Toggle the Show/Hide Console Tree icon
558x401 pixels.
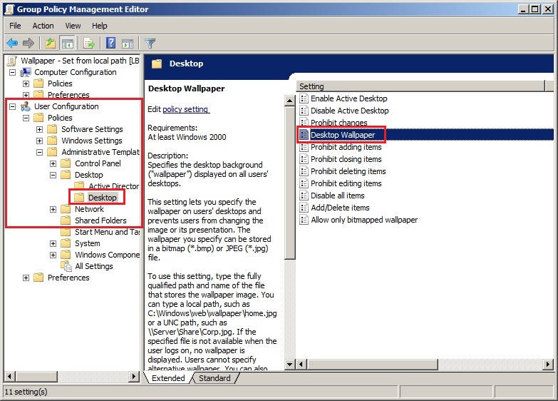[x=68, y=43]
